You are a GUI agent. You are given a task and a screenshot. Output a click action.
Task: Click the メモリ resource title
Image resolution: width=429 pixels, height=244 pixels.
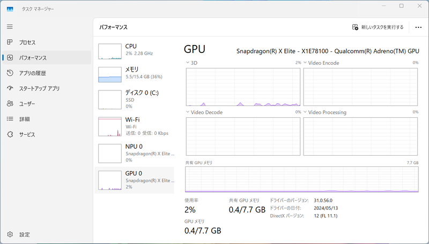132,70
